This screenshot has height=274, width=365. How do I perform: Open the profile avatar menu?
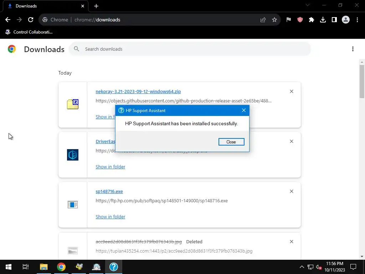pyautogui.click(x=346, y=20)
